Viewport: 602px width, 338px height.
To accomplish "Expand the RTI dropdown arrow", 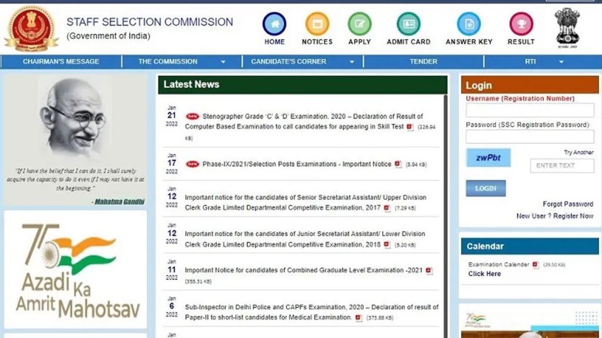I will (x=561, y=62).
